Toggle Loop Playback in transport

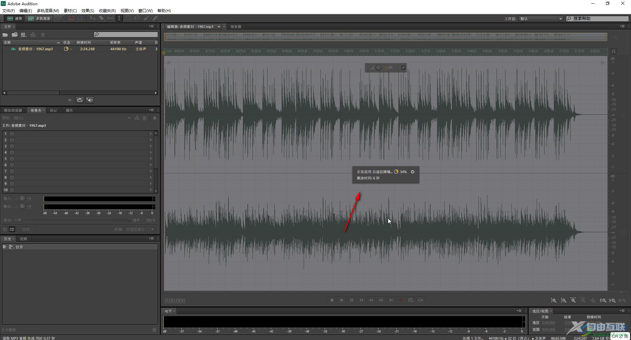tap(411, 300)
